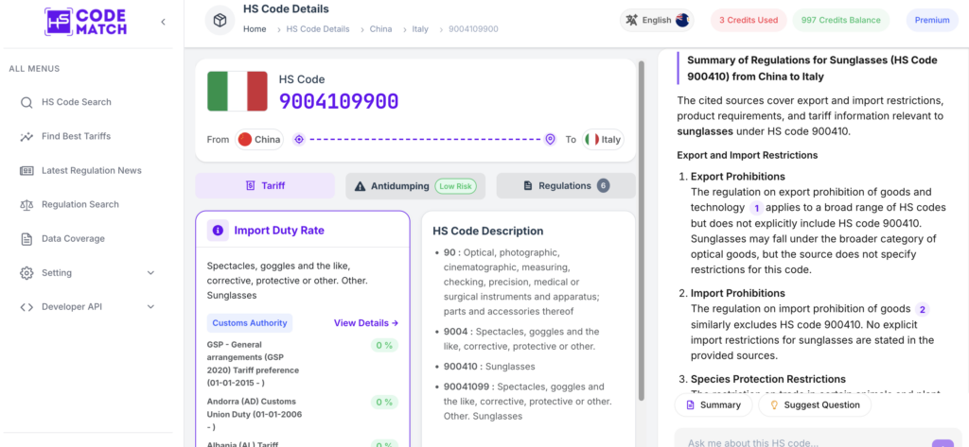Viewport: 969px width, 447px height.
Task: Open HS Code Search menu
Action: pyautogui.click(x=77, y=102)
